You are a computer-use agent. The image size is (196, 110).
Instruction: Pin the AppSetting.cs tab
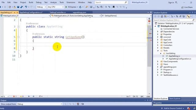(14, 13)
